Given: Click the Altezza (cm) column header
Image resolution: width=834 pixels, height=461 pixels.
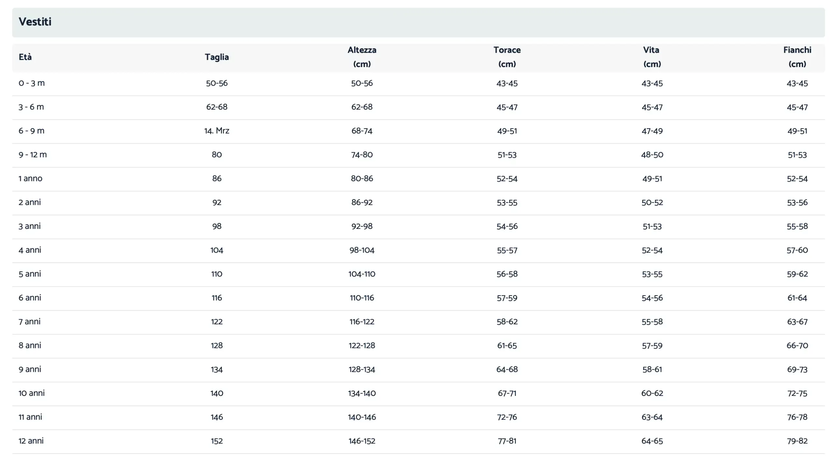Looking at the screenshot, I should point(362,57).
